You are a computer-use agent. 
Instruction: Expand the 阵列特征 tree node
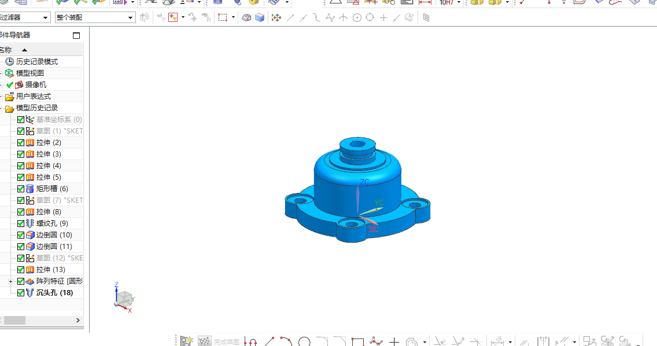point(10,281)
